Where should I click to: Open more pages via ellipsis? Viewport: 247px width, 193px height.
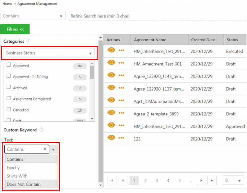[191, 181]
